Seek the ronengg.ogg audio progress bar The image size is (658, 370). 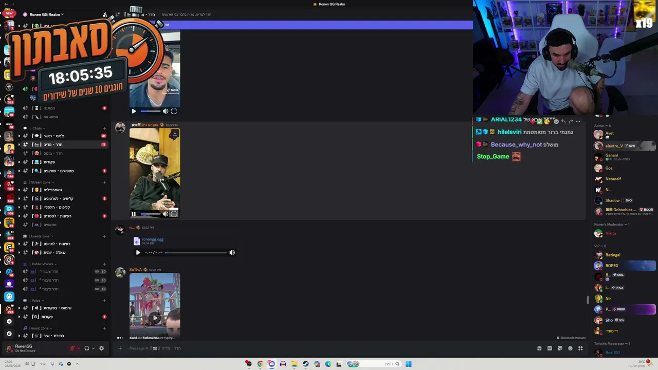coord(196,252)
